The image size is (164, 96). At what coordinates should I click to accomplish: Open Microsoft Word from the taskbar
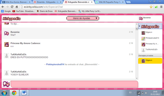[24, 93]
